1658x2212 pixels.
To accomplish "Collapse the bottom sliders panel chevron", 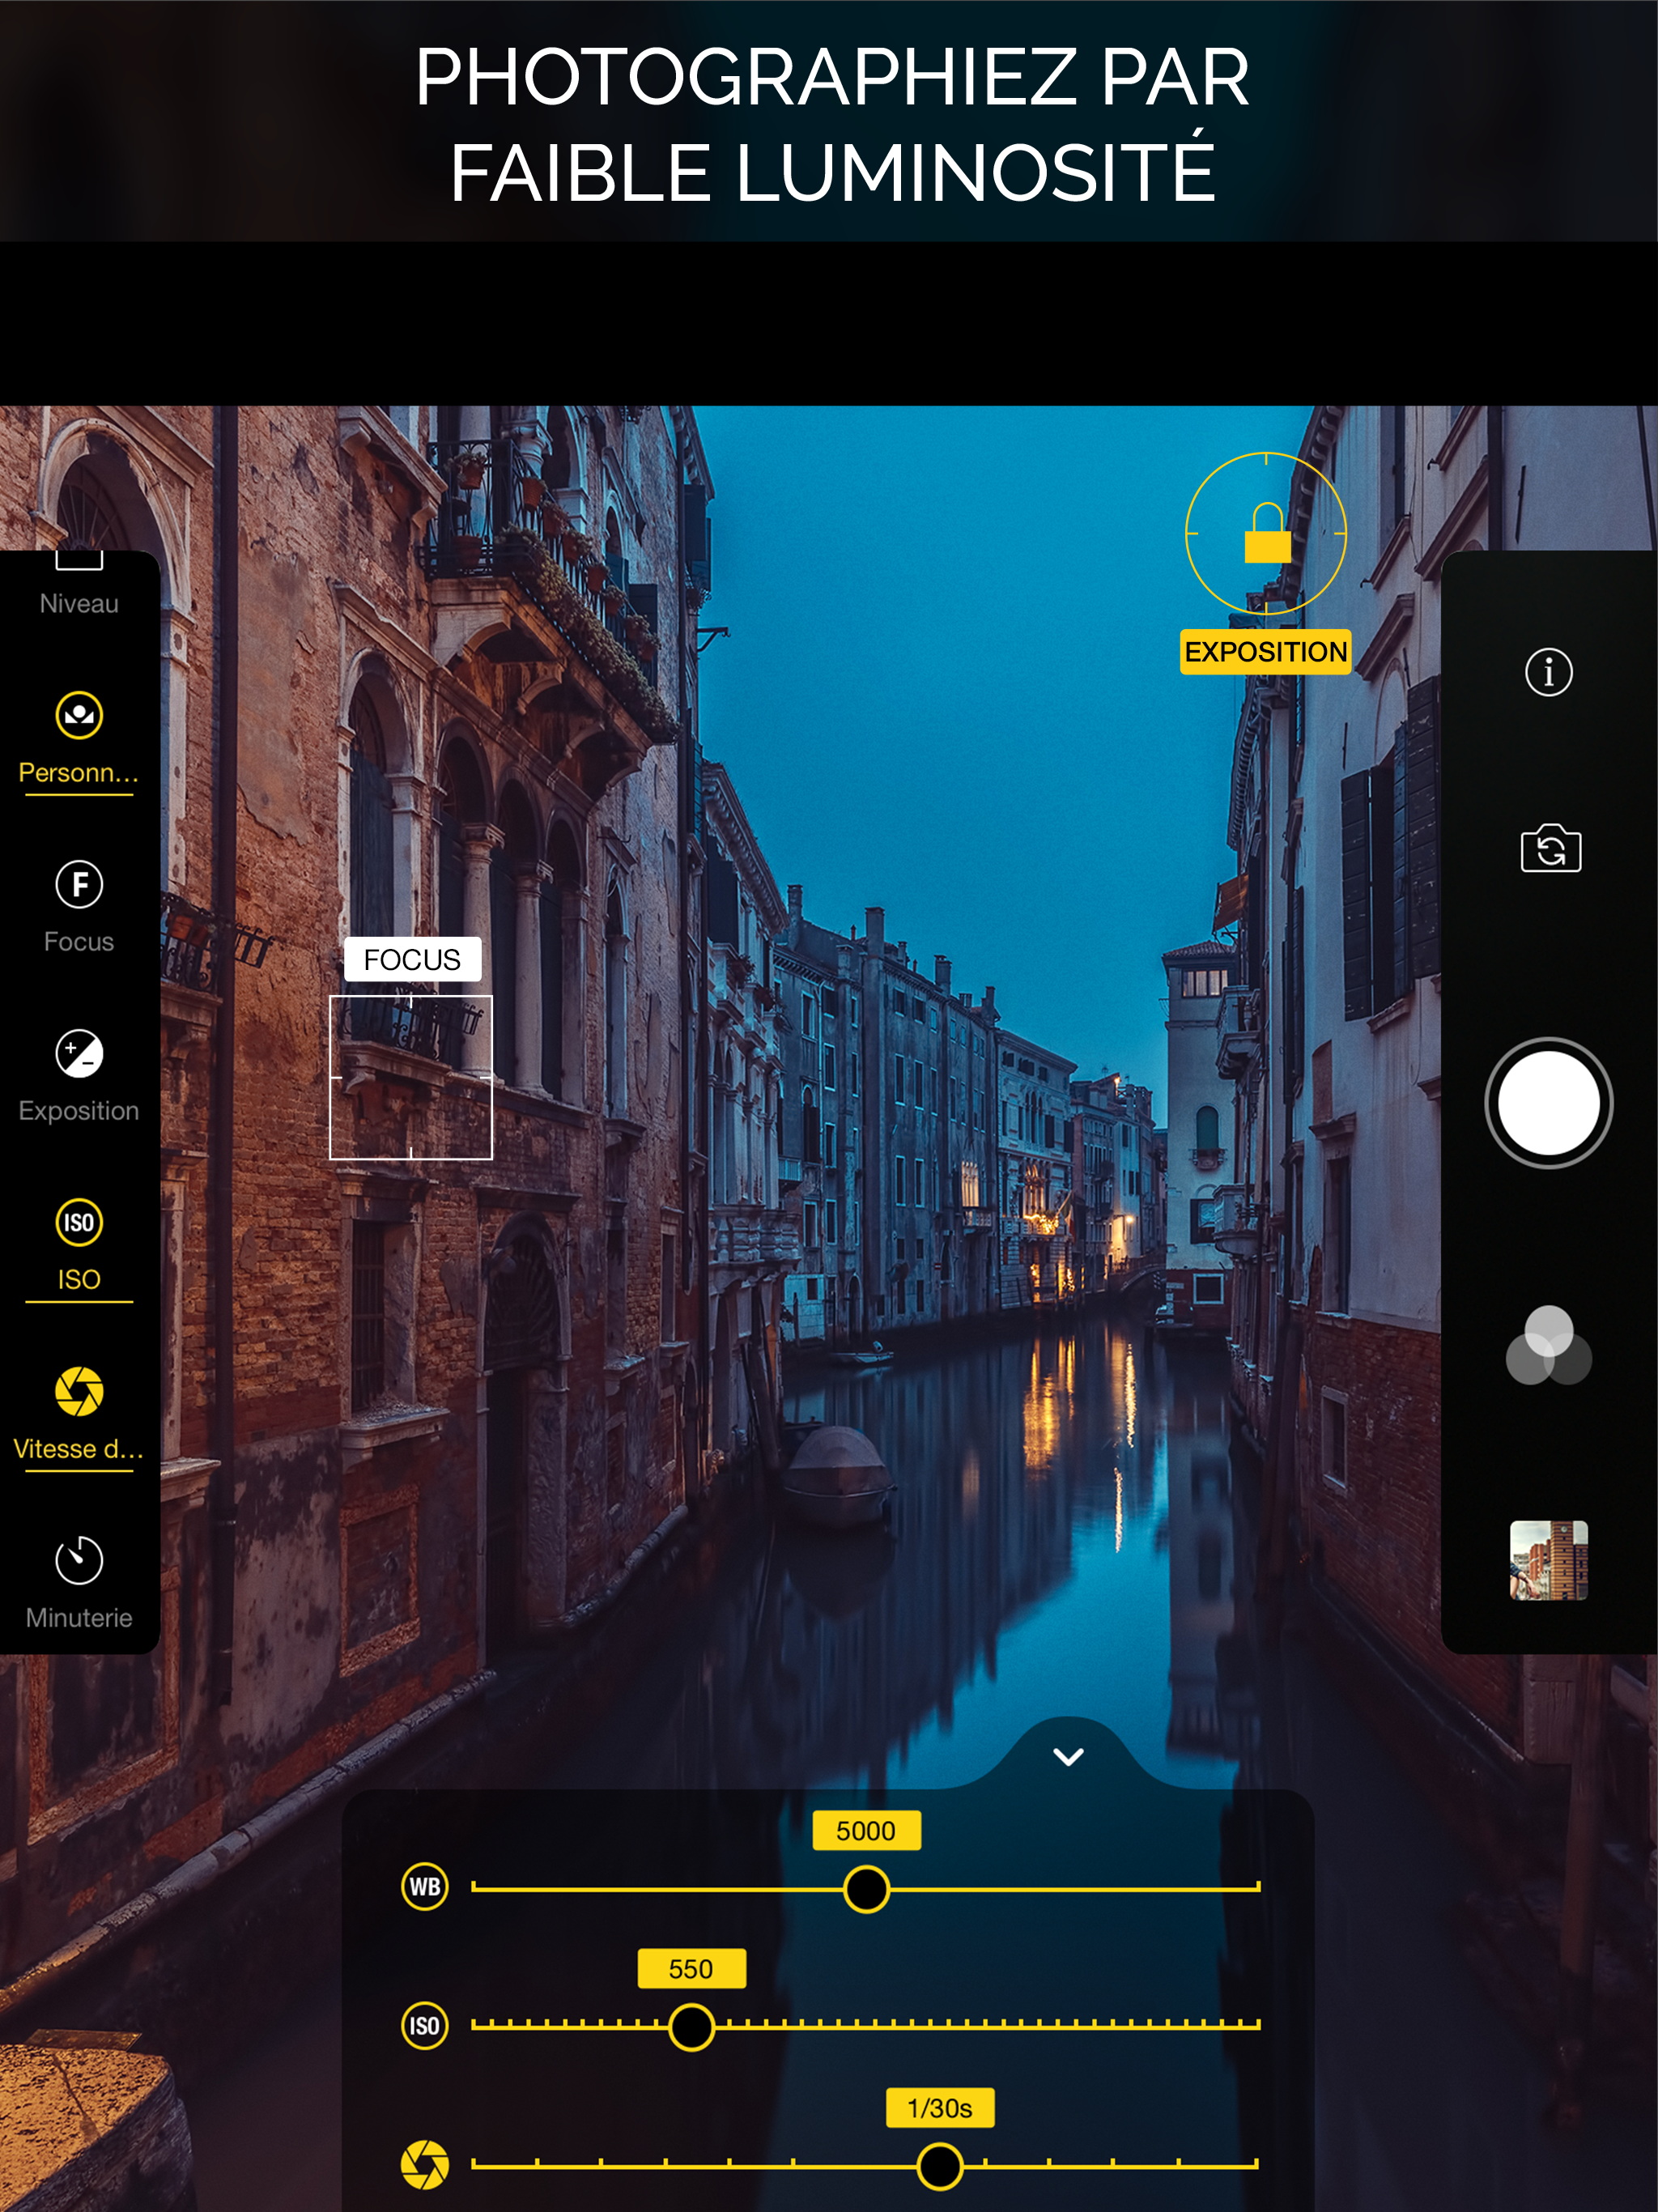I will 1068,1757.
